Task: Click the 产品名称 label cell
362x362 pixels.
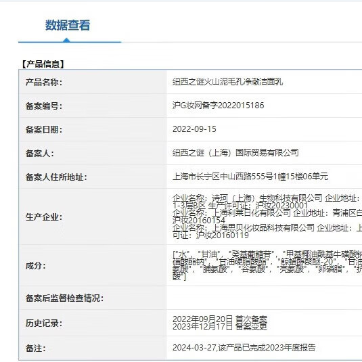Action: [x=93, y=82]
